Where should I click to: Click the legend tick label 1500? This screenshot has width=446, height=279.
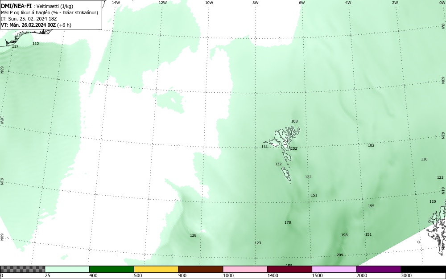pos(317,275)
